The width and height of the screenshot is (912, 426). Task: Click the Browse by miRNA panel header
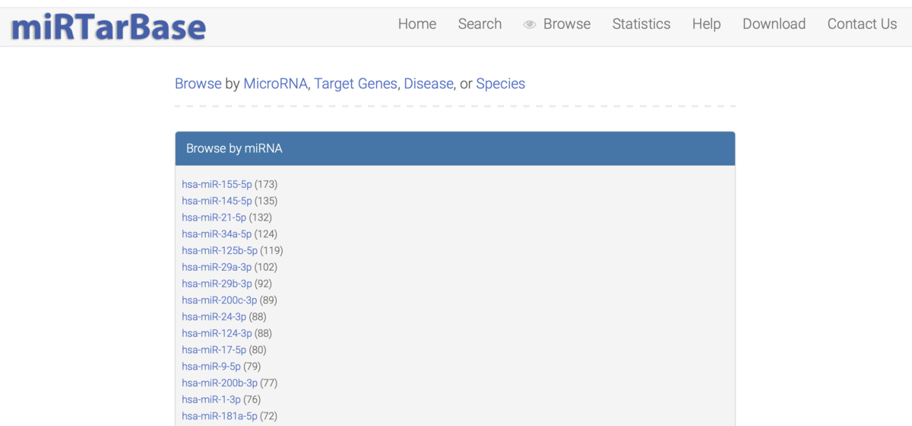(x=454, y=148)
